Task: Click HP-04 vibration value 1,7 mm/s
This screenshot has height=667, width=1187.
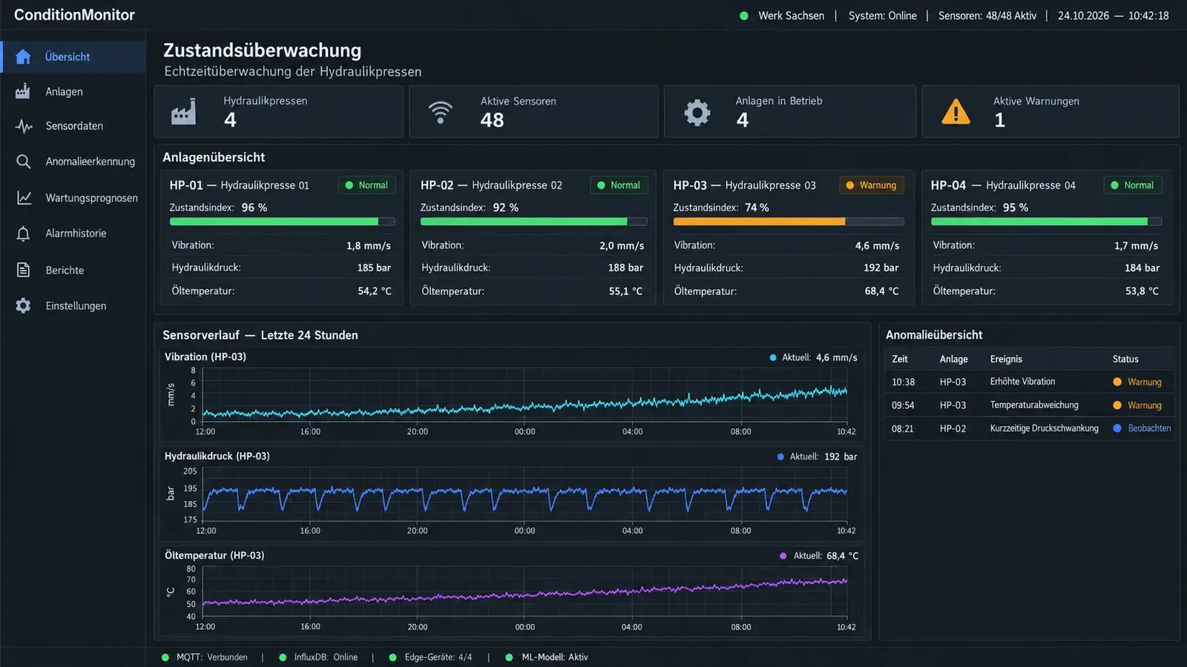Action: 1136,245
